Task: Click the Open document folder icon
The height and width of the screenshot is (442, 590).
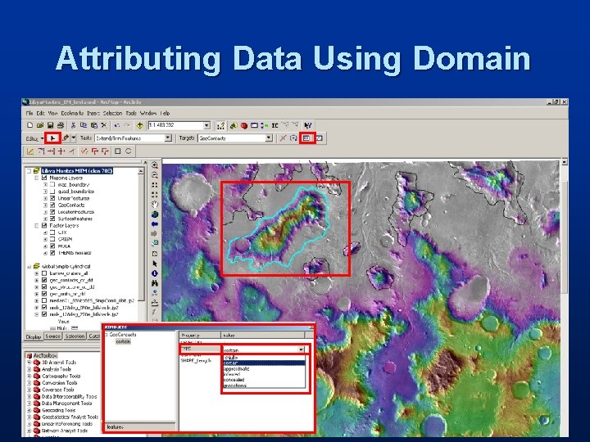Action: click(40, 125)
